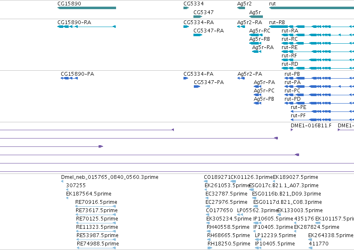Select the CG5347 gene feature
354x250 pixels.
198,17
